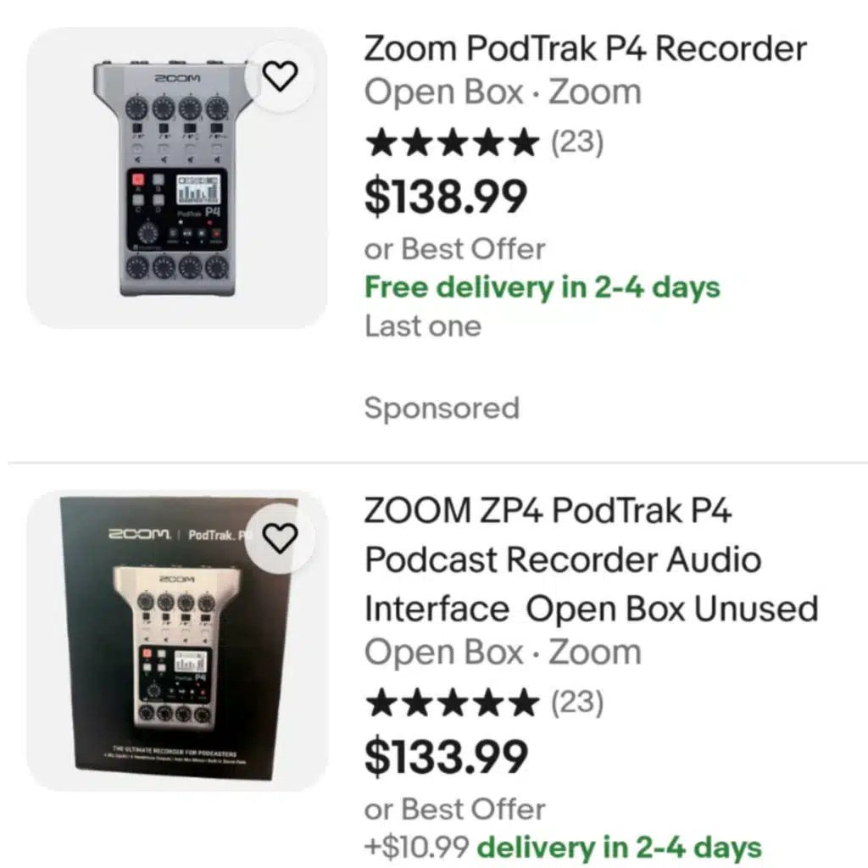Image resolution: width=868 pixels, height=868 pixels.
Task: Click the five-star rating under the first listing
Action: coord(453,144)
